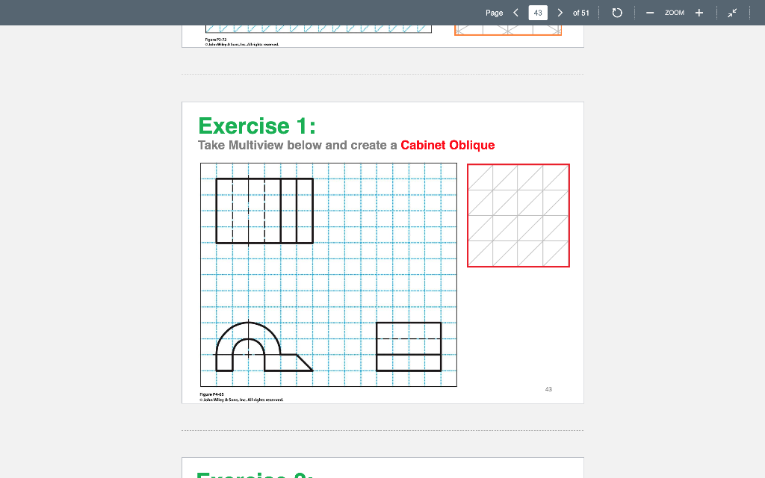
Task: Click the red Cabinet Oblique text
Action: pyautogui.click(x=447, y=145)
